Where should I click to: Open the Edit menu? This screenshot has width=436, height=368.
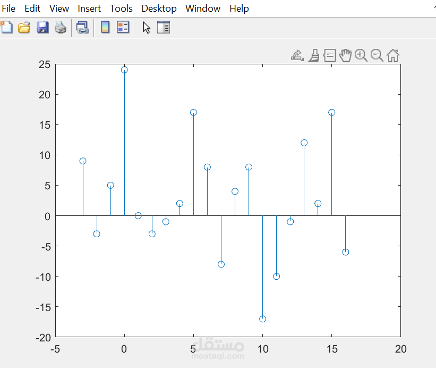pos(32,9)
